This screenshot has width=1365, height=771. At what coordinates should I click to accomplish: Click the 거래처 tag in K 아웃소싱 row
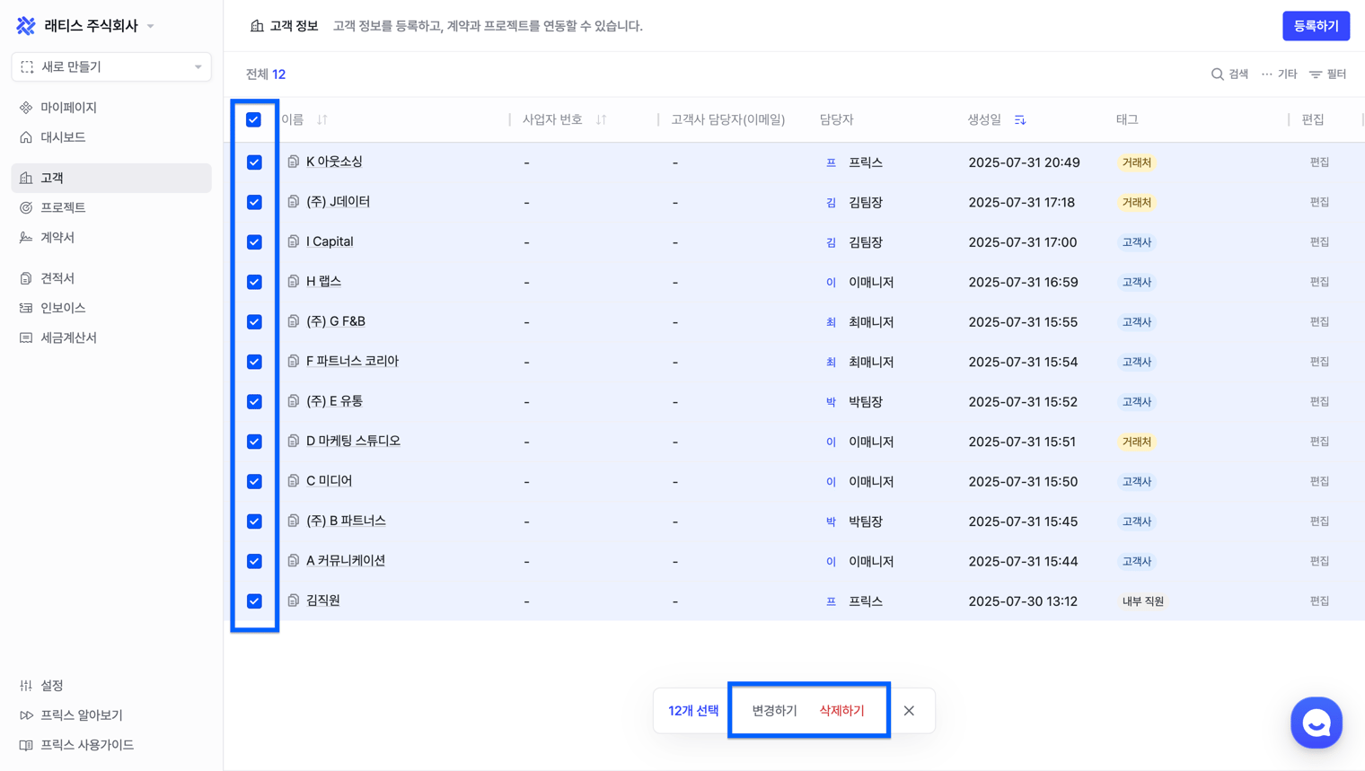pos(1136,162)
